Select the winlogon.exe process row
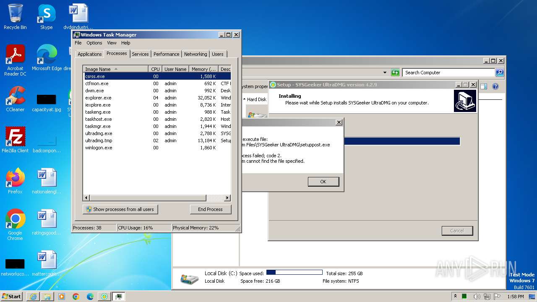This screenshot has height=302, width=537. [x=157, y=148]
